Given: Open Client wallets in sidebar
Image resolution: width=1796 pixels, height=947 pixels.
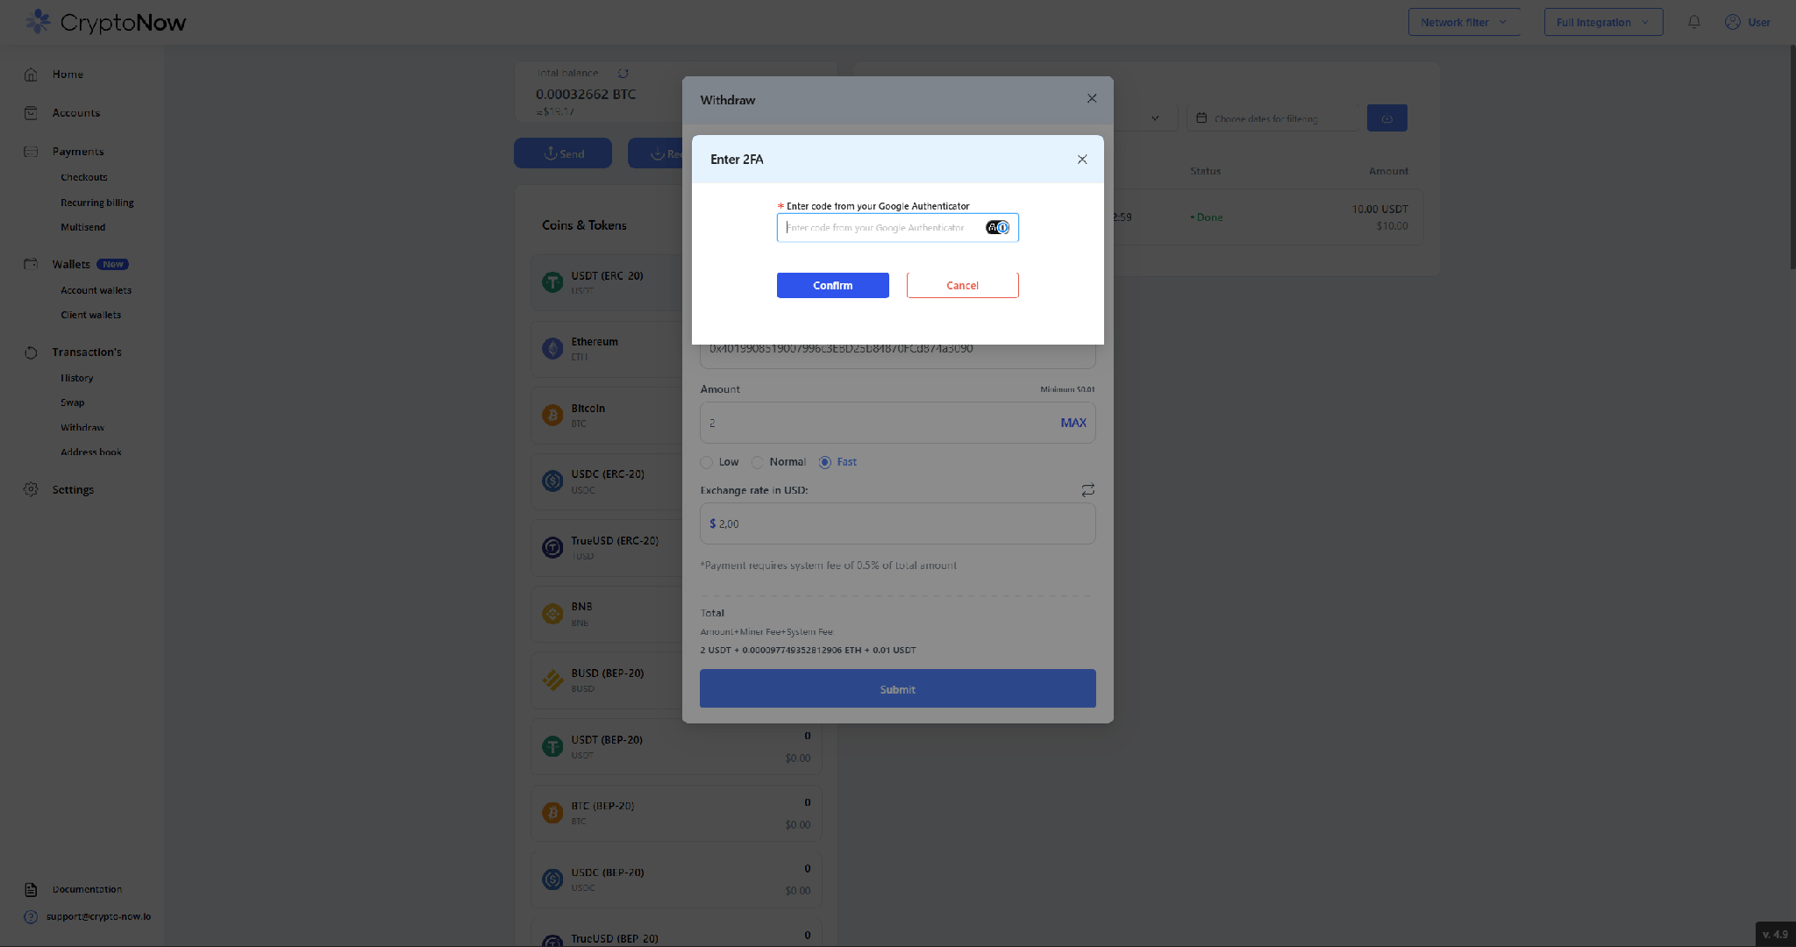Looking at the screenshot, I should point(90,315).
